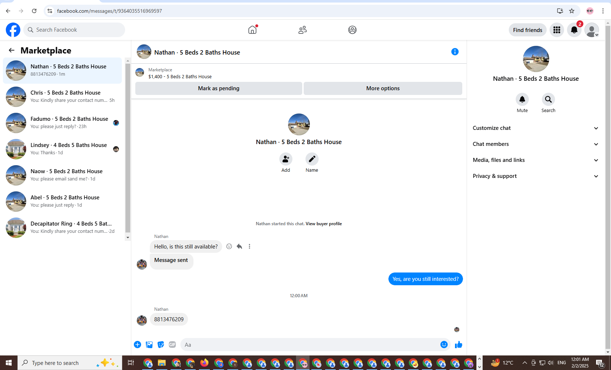The image size is (611, 370).
Task: Reply to Nathan's availability message
Action: pyautogui.click(x=239, y=246)
